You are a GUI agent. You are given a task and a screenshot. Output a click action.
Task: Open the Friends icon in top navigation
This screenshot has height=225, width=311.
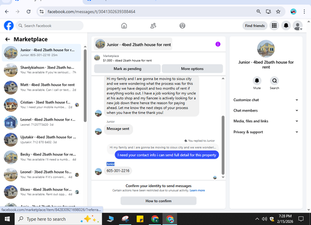153,26
